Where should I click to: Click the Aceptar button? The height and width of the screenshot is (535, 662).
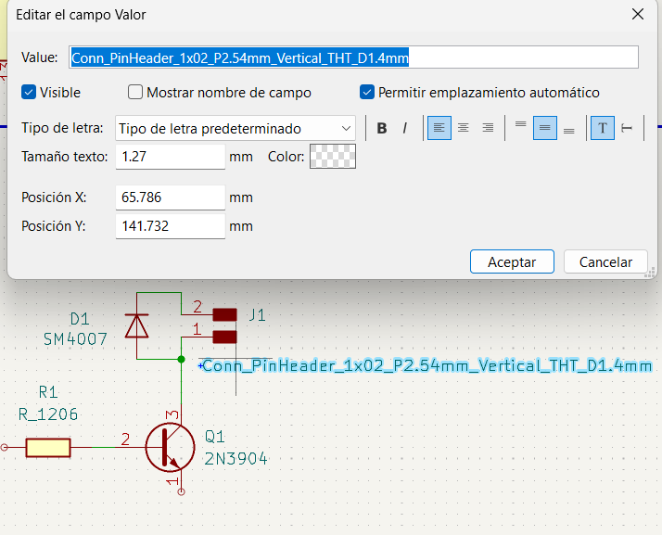click(512, 261)
